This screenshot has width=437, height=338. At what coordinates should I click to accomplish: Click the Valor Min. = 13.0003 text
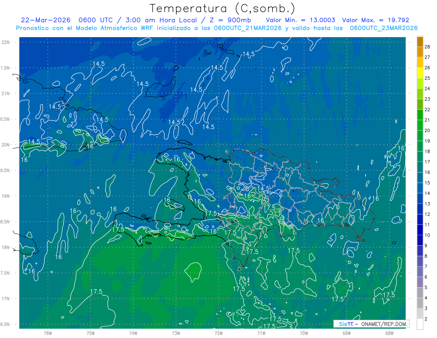coord(300,20)
